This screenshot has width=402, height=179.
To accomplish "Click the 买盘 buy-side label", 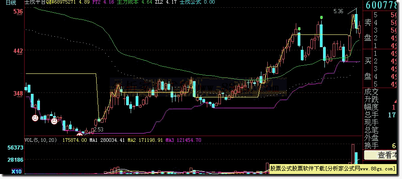I will tap(368, 68).
